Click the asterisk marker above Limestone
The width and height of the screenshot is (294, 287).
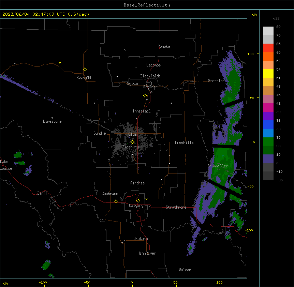coord(52,118)
